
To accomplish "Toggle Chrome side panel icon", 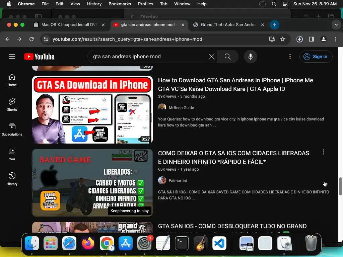I will [x=312, y=39].
